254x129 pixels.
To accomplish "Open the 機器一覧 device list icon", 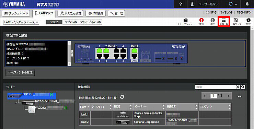I will pyautogui.click(x=224, y=22).
